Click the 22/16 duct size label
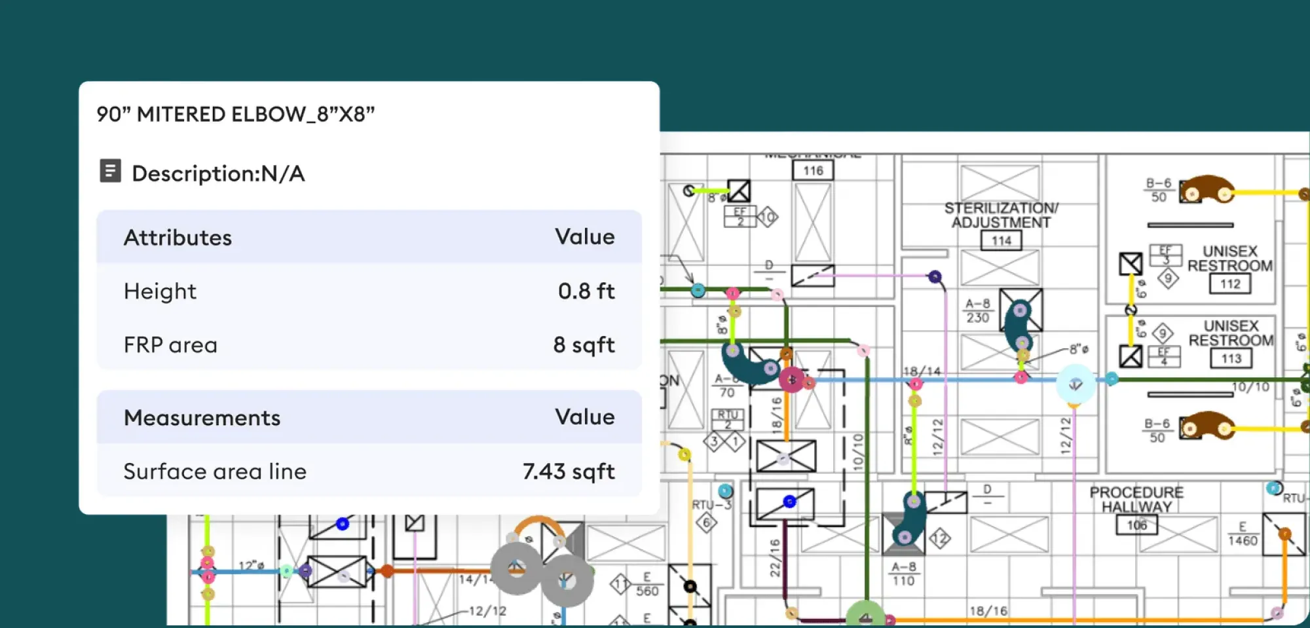This screenshot has height=628, width=1310. (775, 558)
